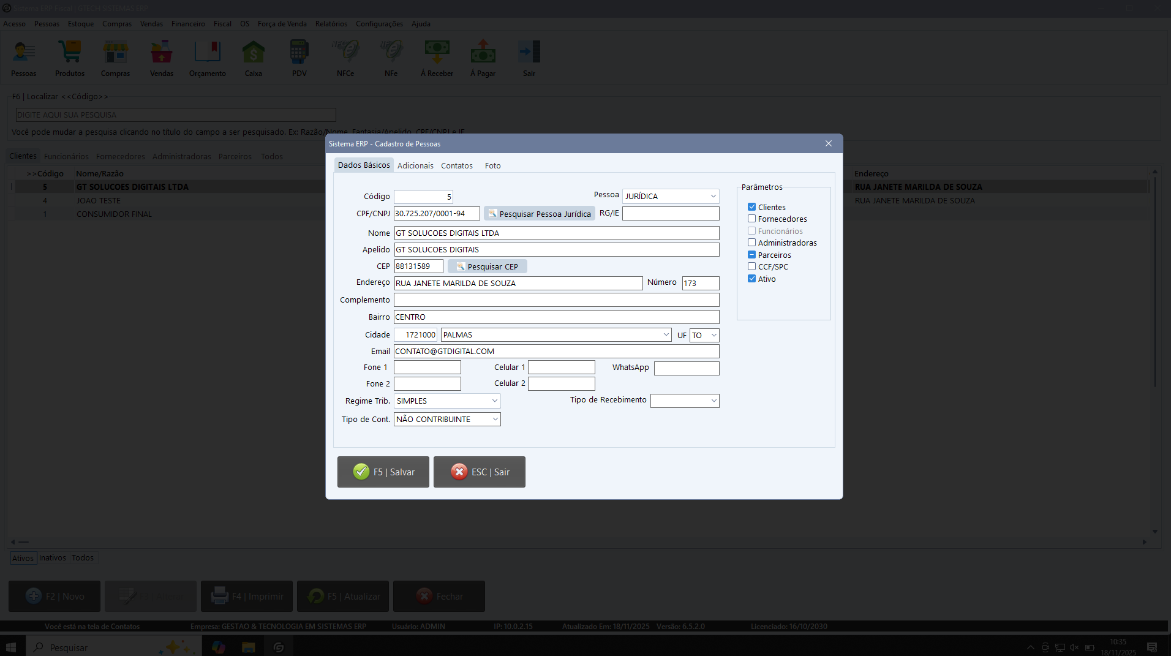
Task: Switch to the Adicionais tab
Action: [x=415, y=166]
